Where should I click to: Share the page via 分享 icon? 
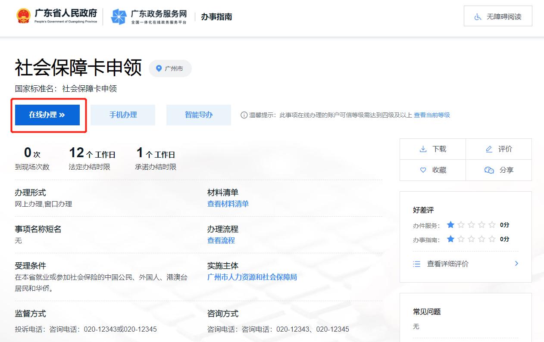click(x=489, y=170)
